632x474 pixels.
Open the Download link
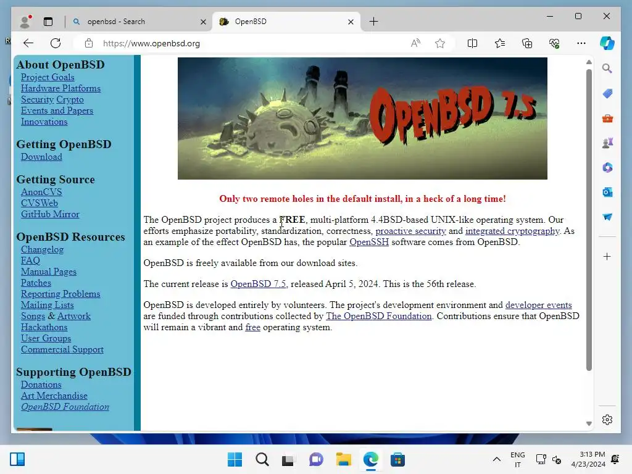41,157
